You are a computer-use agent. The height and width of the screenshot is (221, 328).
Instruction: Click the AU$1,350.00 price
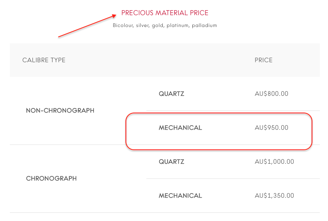click(x=274, y=196)
